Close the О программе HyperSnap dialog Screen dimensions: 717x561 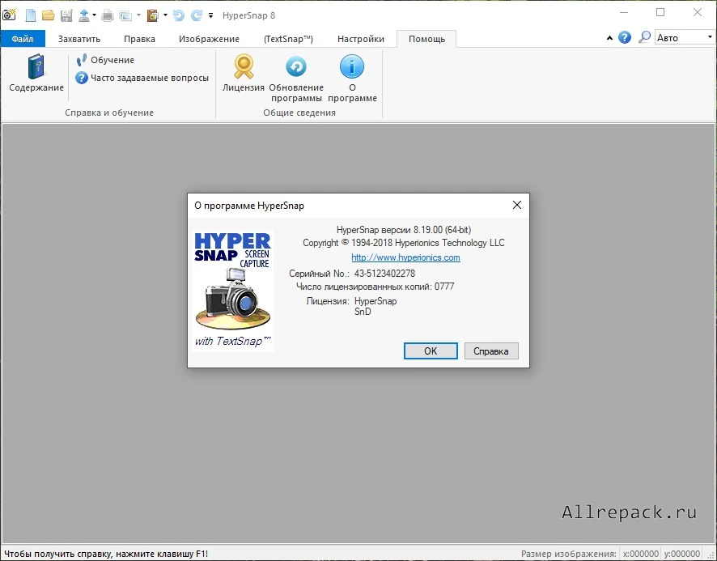click(517, 205)
